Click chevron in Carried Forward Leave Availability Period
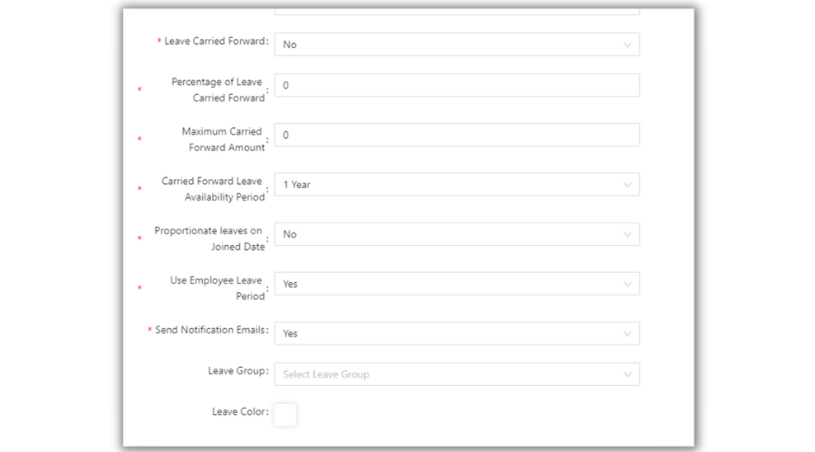Screen dimensions: 815x452 (x=627, y=184)
